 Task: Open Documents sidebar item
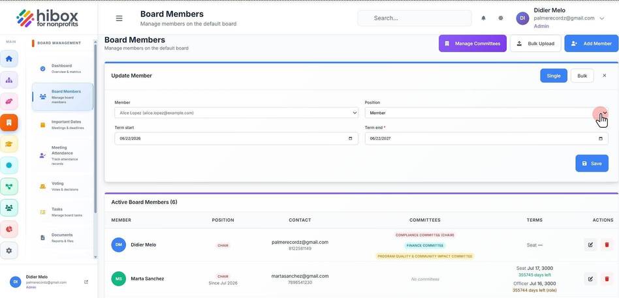[x=63, y=238]
